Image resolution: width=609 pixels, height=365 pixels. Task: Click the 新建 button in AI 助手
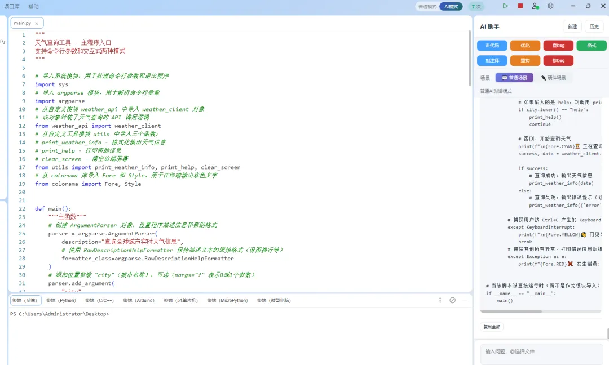pyautogui.click(x=572, y=26)
